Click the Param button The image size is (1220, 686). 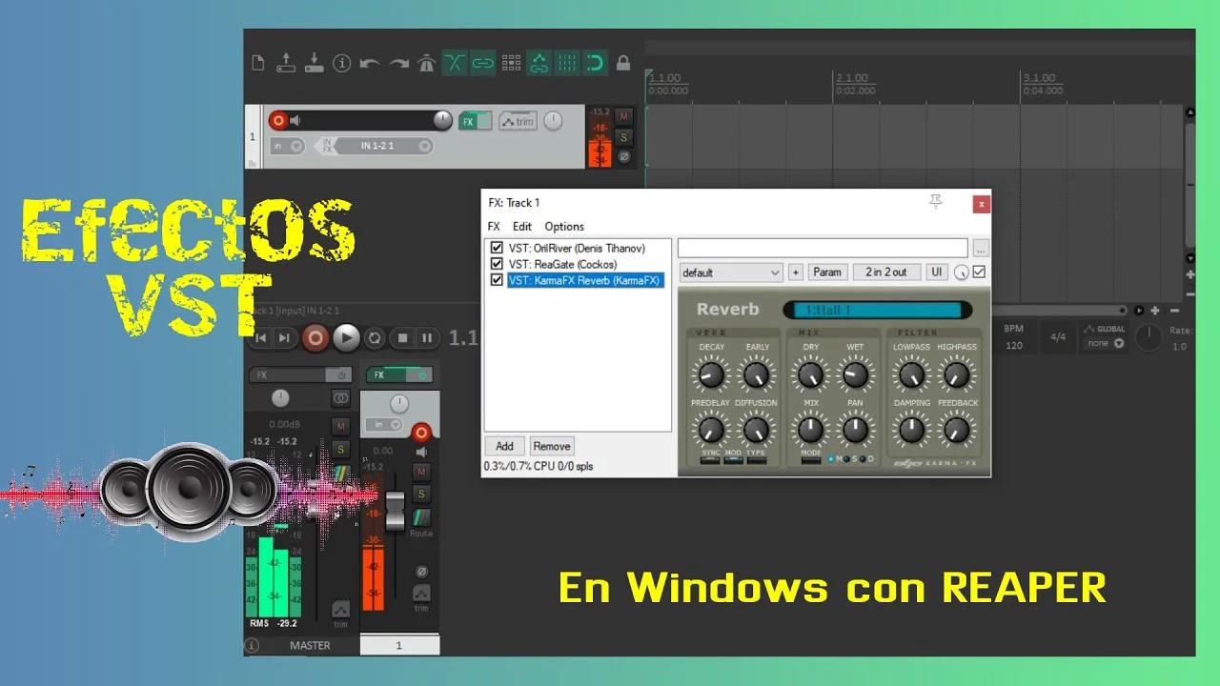click(826, 272)
